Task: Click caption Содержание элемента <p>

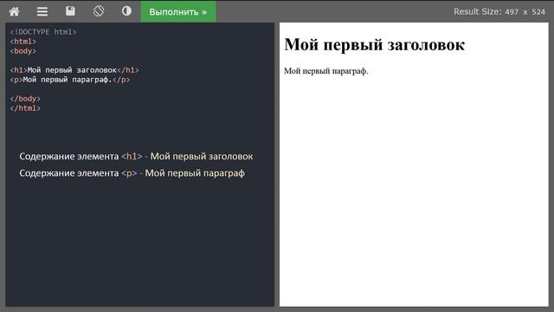Action: coord(132,173)
